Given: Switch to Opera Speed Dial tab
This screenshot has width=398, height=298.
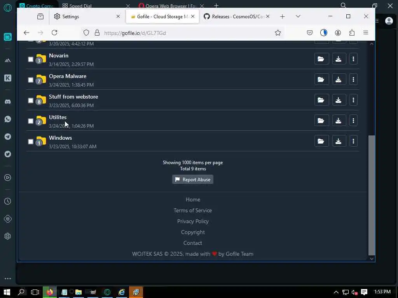Looking at the screenshot, I should [x=96, y=5].
